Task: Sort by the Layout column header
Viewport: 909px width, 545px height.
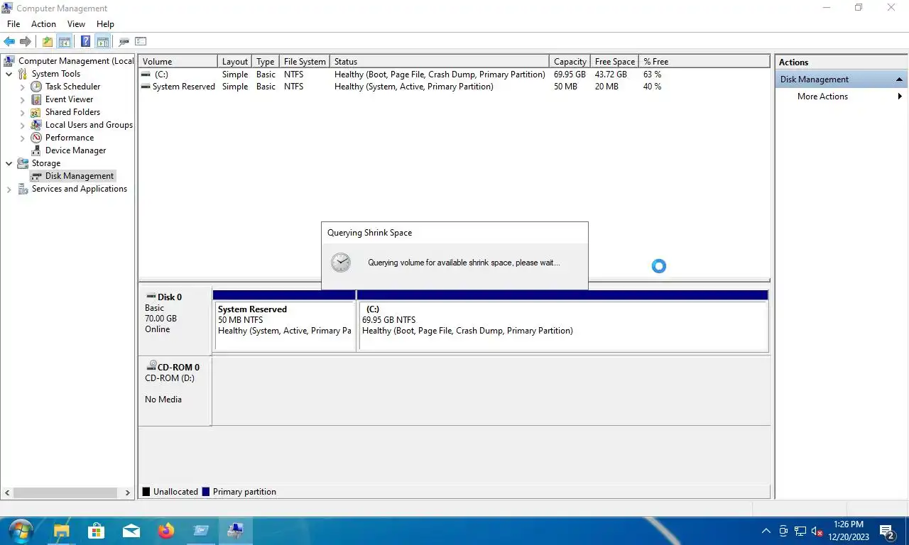Action: [x=234, y=62]
